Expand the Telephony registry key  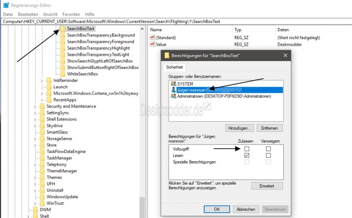pyautogui.click(x=35, y=164)
